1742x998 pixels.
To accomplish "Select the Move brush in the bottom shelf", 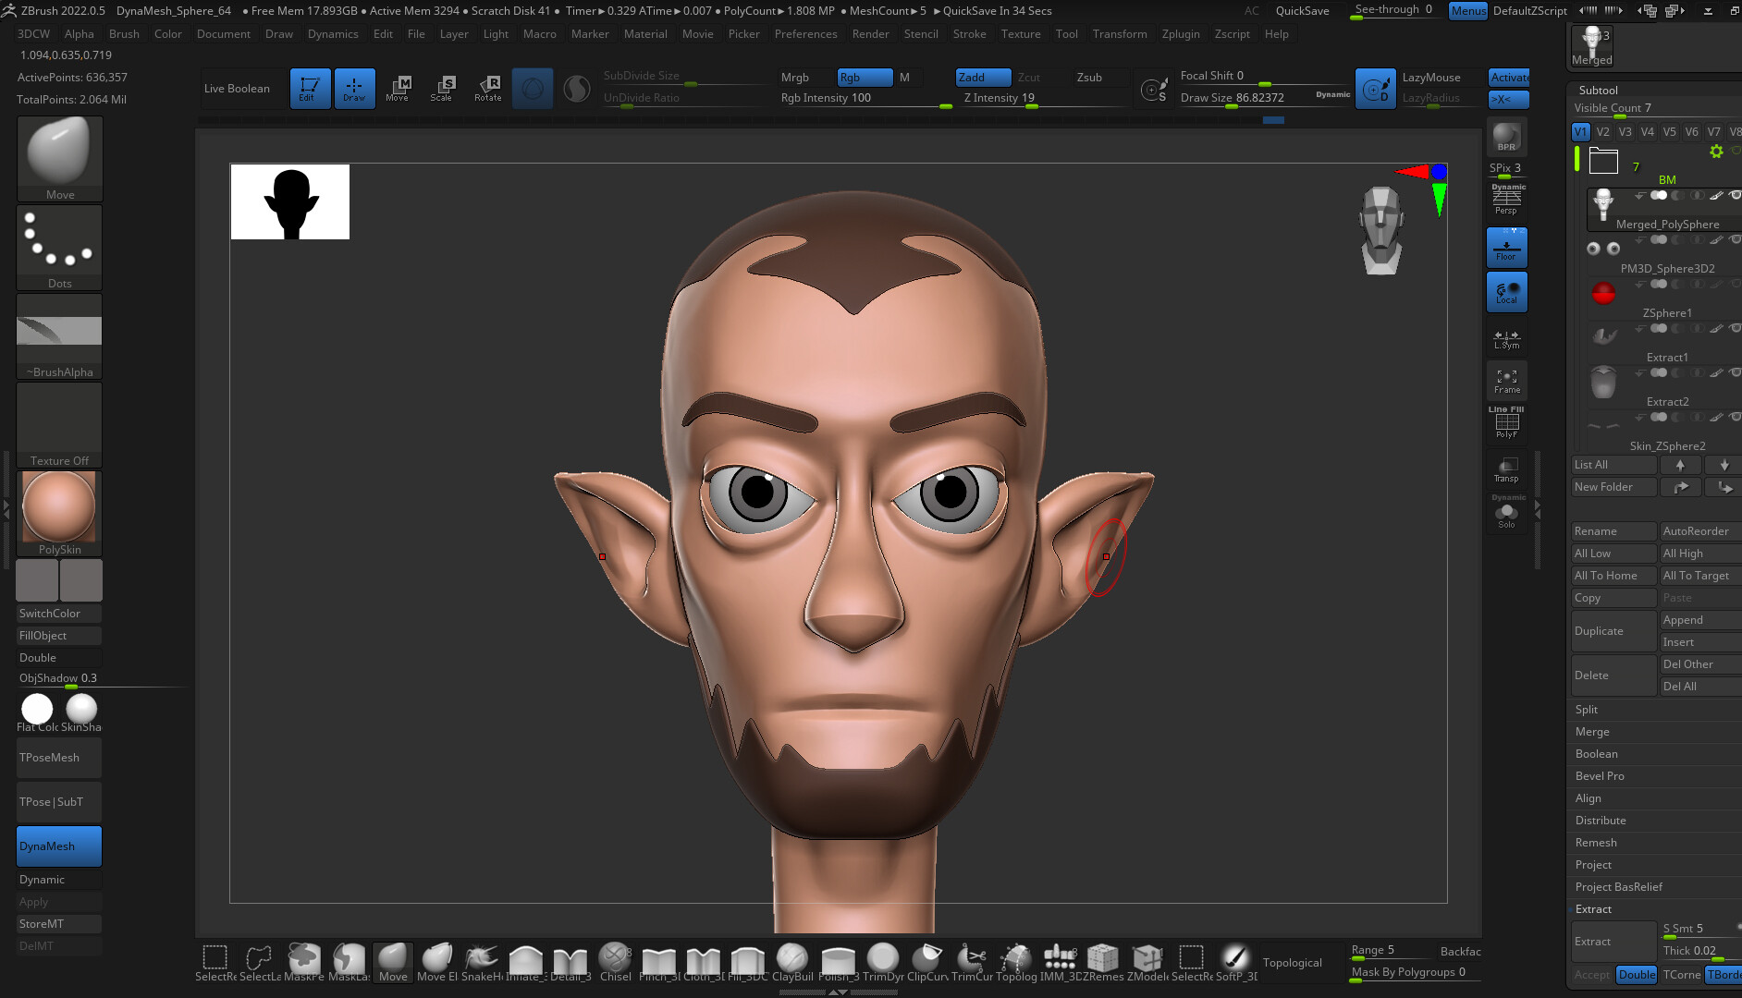I will [393, 958].
